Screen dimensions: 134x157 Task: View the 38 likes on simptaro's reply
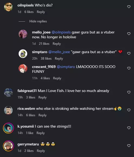[46, 59]
